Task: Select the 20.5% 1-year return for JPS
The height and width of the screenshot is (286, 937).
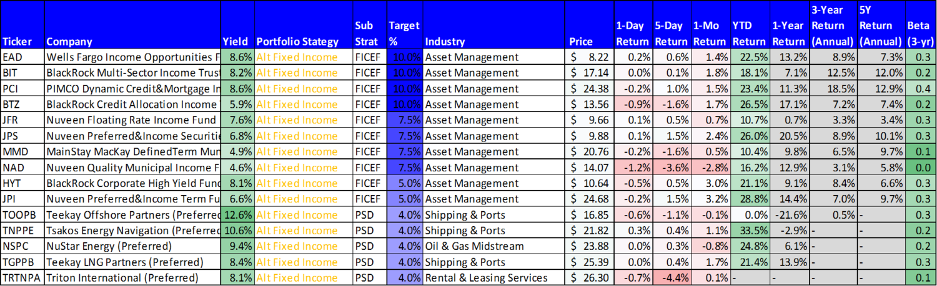Action: (789, 136)
